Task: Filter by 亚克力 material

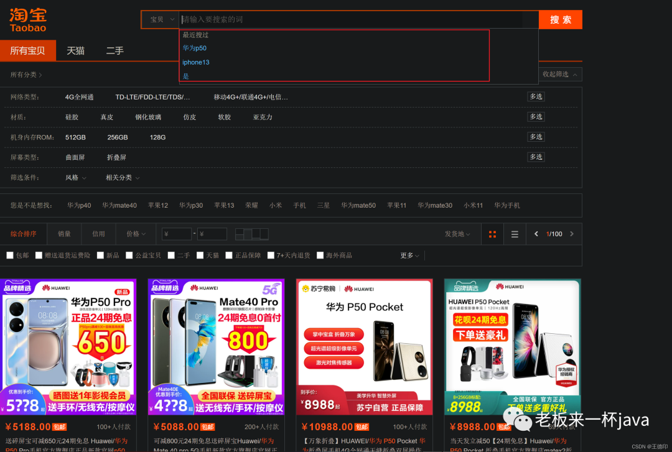Action: pyautogui.click(x=263, y=118)
